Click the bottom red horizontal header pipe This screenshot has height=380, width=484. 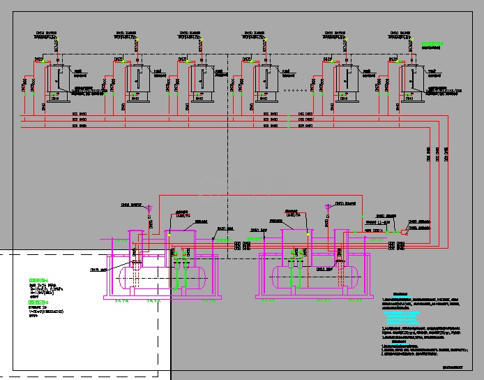209,128
